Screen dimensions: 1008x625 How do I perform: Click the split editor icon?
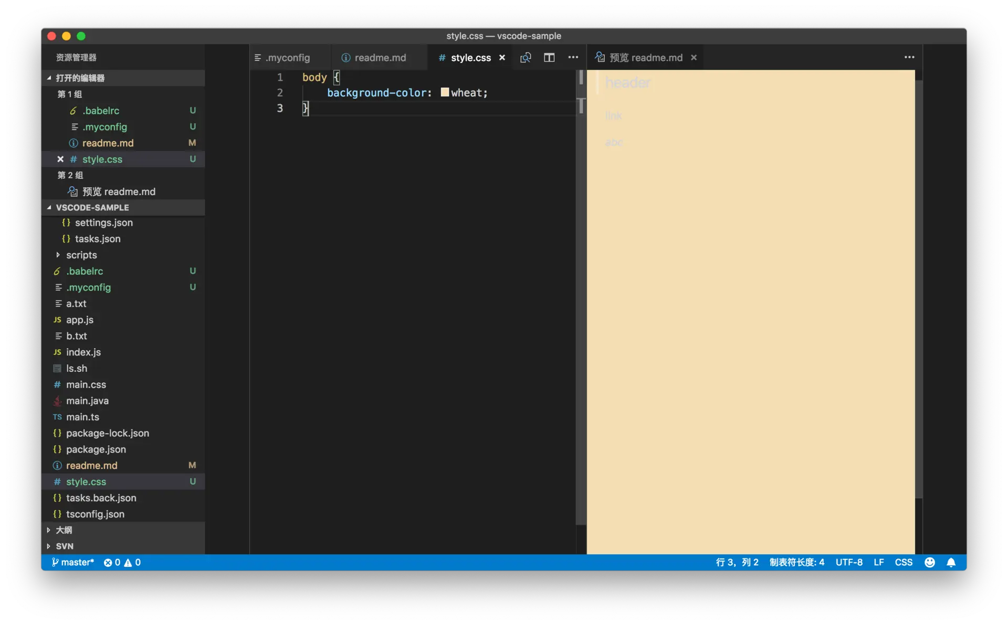pos(549,58)
